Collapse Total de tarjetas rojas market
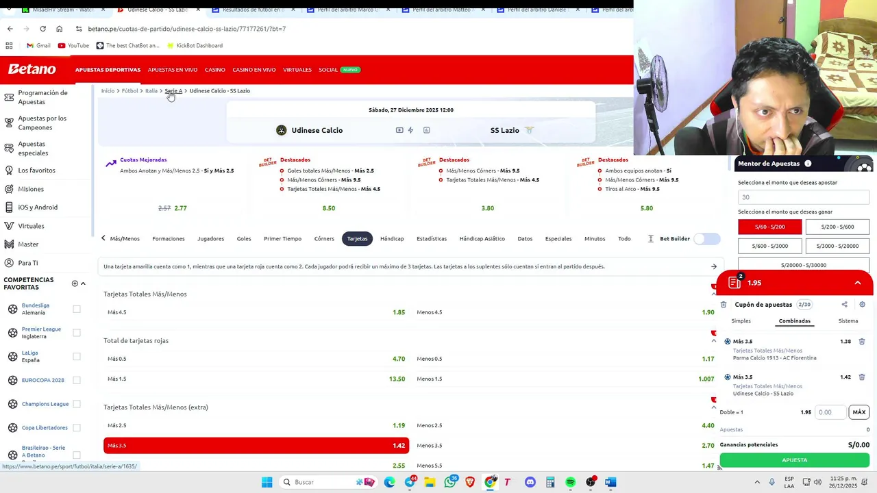Viewport: 877px width, 493px height. click(713, 340)
